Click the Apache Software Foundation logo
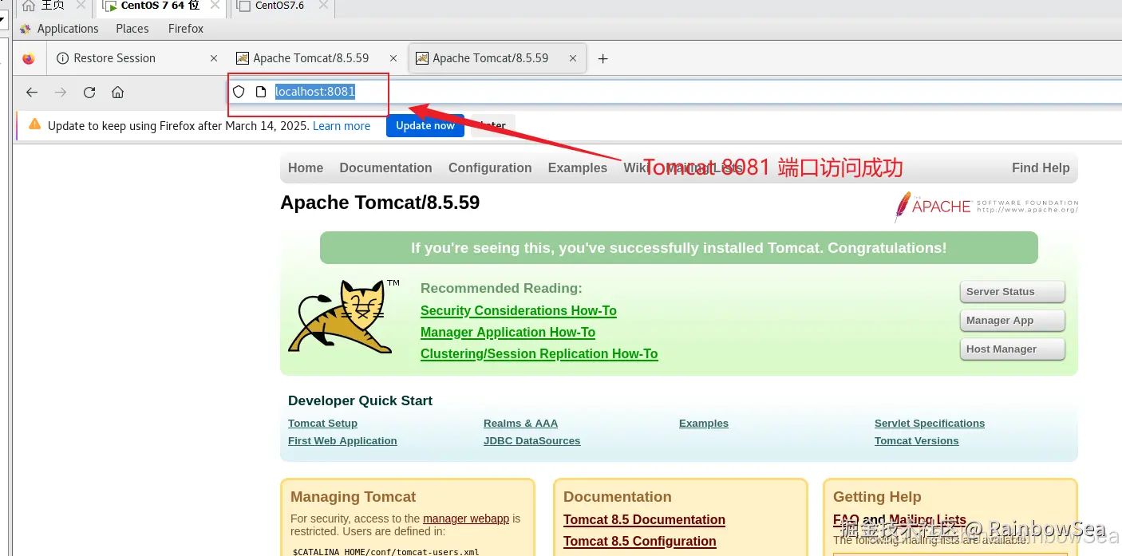 (986, 206)
